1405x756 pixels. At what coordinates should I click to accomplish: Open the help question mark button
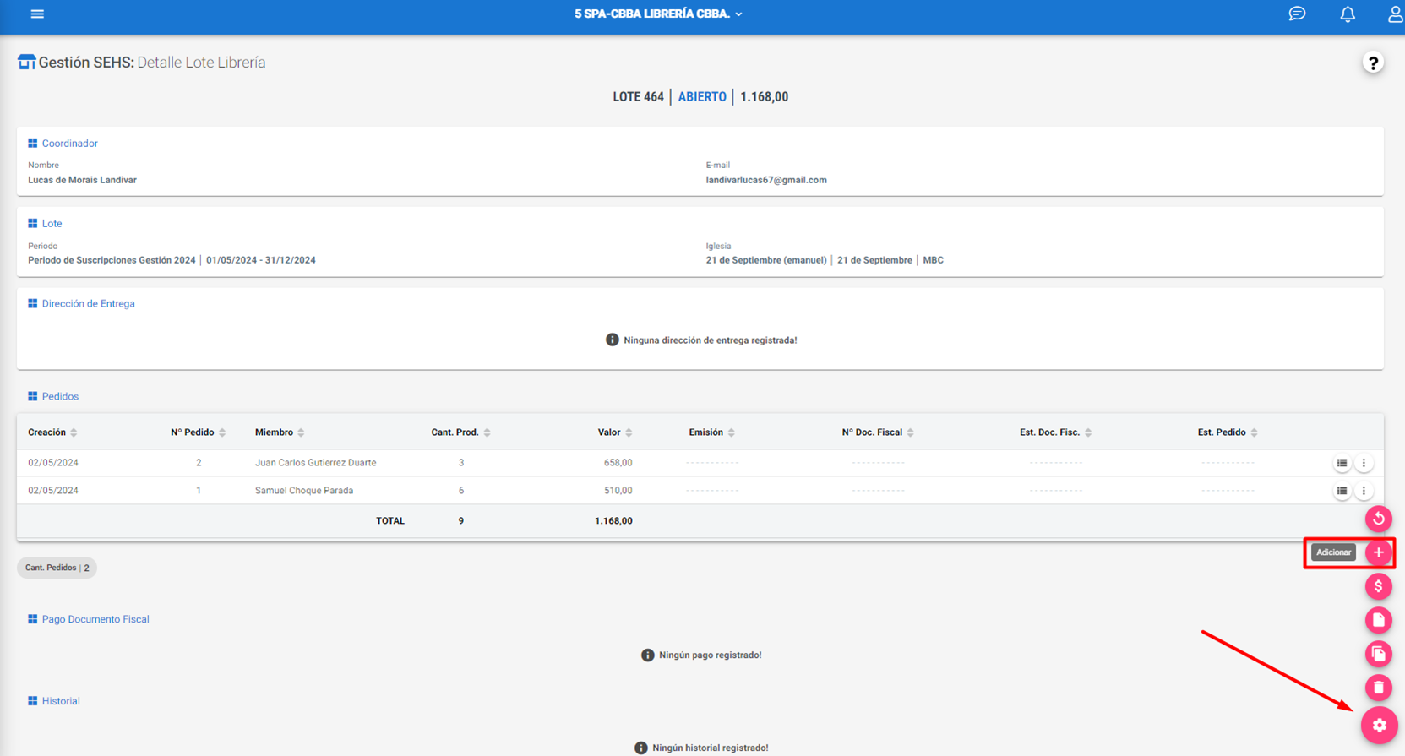(1373, 63)
